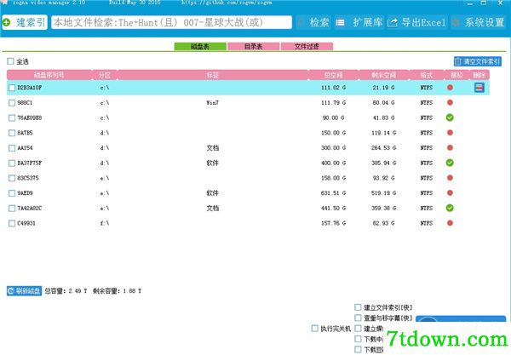Check the box for disk 8A7B5
The width and height of the screenshot is (511, 355).
click(12, 133)
